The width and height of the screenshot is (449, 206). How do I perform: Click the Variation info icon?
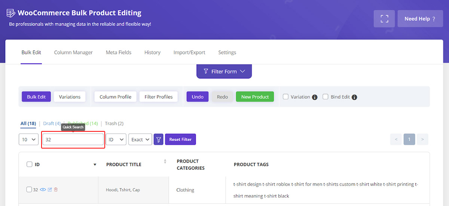pyautogui.click(x=315, y=97)
